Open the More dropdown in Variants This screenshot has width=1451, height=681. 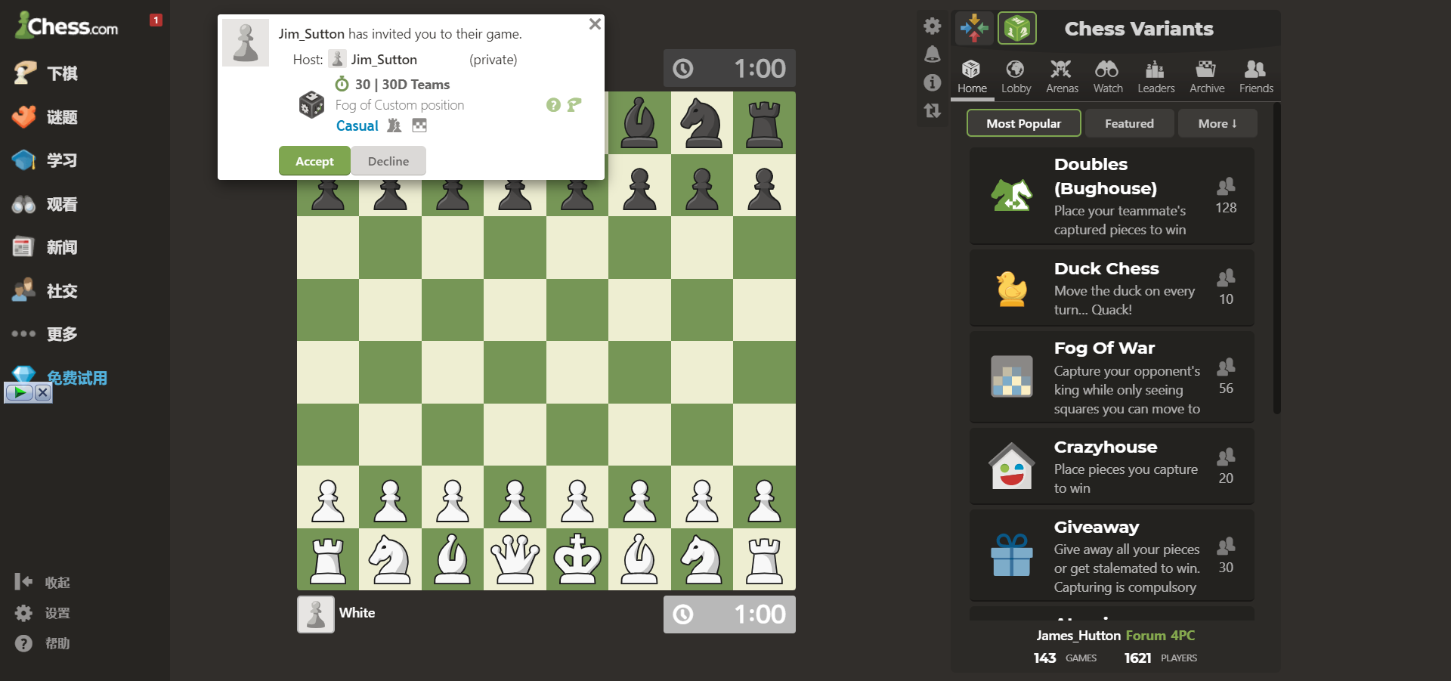1217,123
